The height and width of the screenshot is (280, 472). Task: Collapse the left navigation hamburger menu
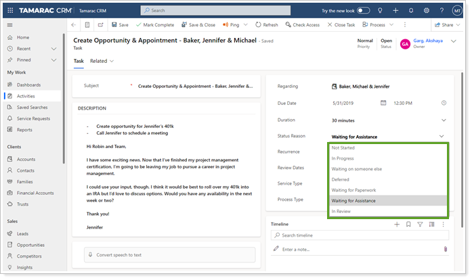[x=9, y=25]
